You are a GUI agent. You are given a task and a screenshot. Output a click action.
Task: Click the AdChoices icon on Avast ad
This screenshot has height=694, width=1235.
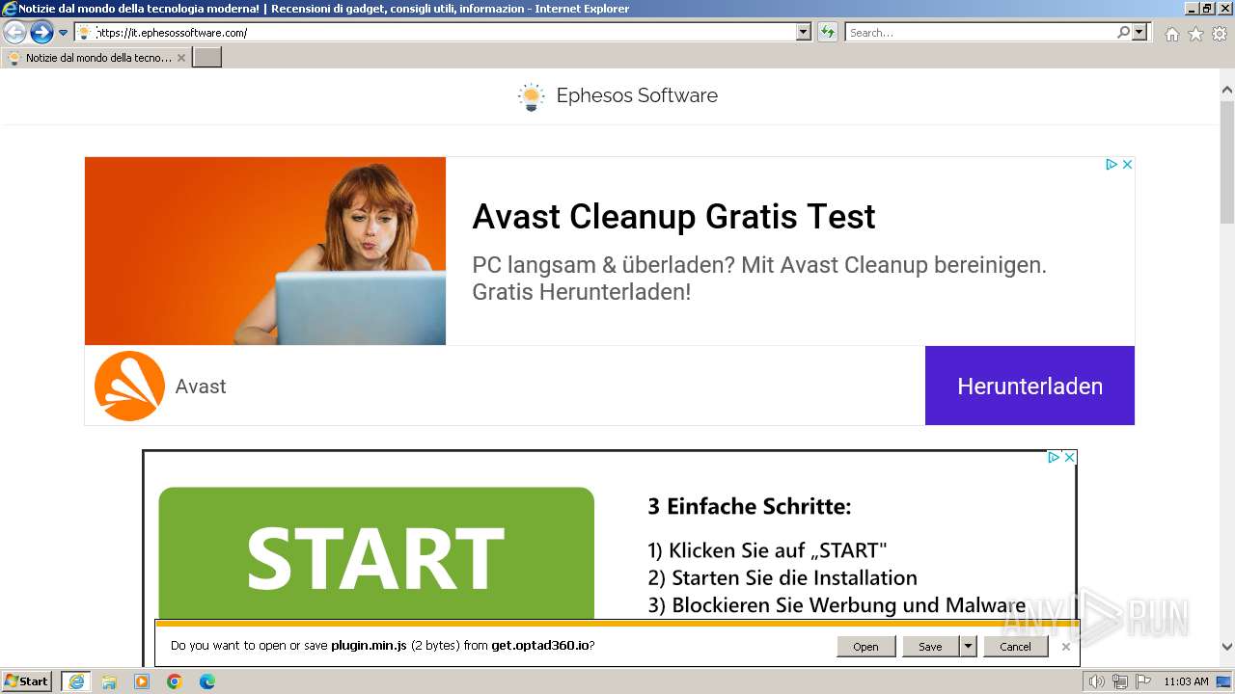1111,165
